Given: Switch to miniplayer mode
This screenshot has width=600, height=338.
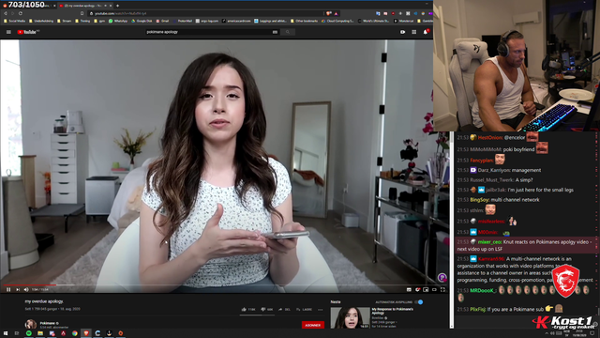Looking at the screenshot, I should tap(426, 290).
